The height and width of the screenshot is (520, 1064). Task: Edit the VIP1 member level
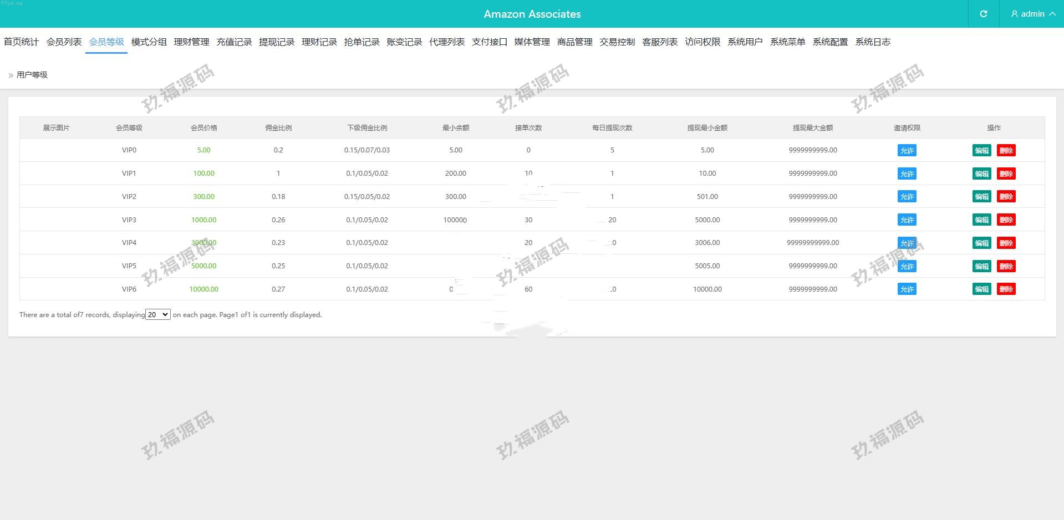click(x=981, y=173)
